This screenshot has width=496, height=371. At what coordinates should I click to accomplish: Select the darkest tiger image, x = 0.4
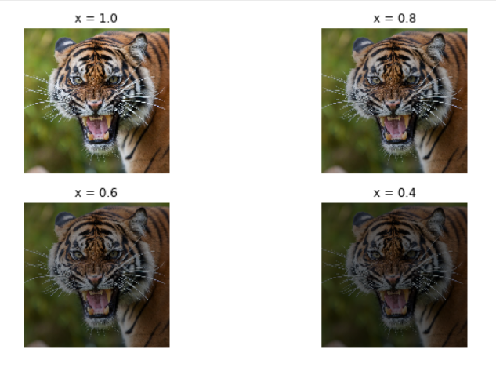[x=394, y=275]
